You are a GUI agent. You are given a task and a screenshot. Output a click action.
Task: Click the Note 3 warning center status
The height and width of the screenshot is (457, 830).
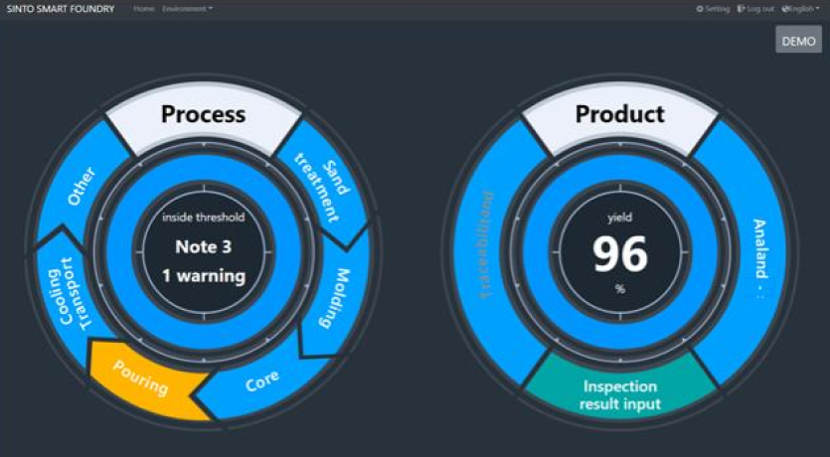pyautogui.click(x=203, y=248)
